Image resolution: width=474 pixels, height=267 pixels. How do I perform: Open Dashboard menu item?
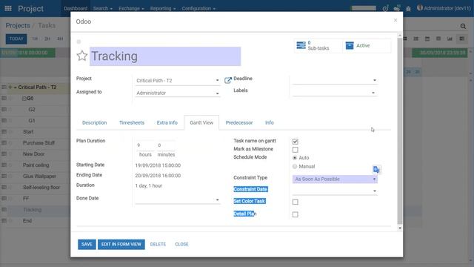coord(76,8)
